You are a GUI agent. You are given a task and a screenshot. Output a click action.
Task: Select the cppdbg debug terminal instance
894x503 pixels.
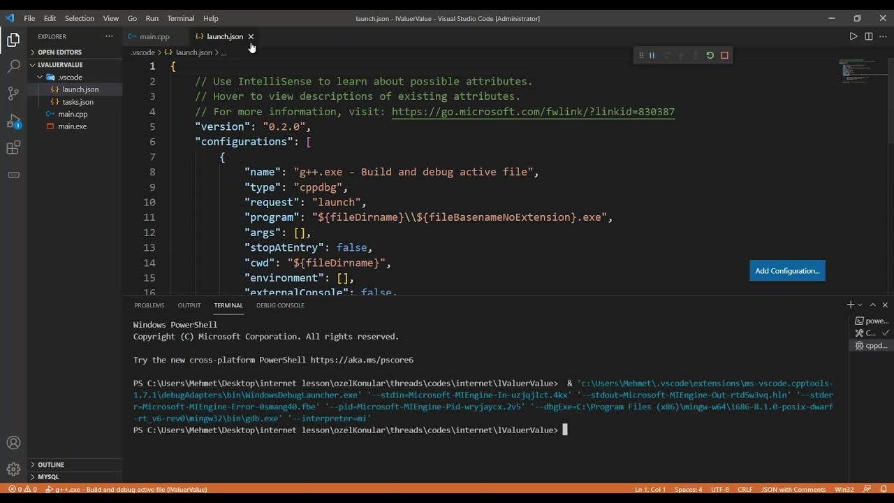872,346
